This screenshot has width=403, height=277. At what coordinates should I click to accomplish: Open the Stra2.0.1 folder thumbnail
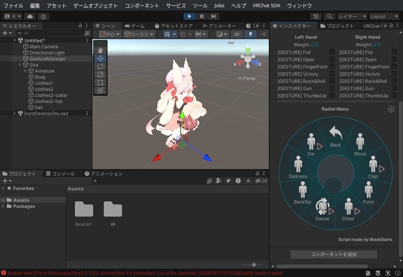[84, 213]
